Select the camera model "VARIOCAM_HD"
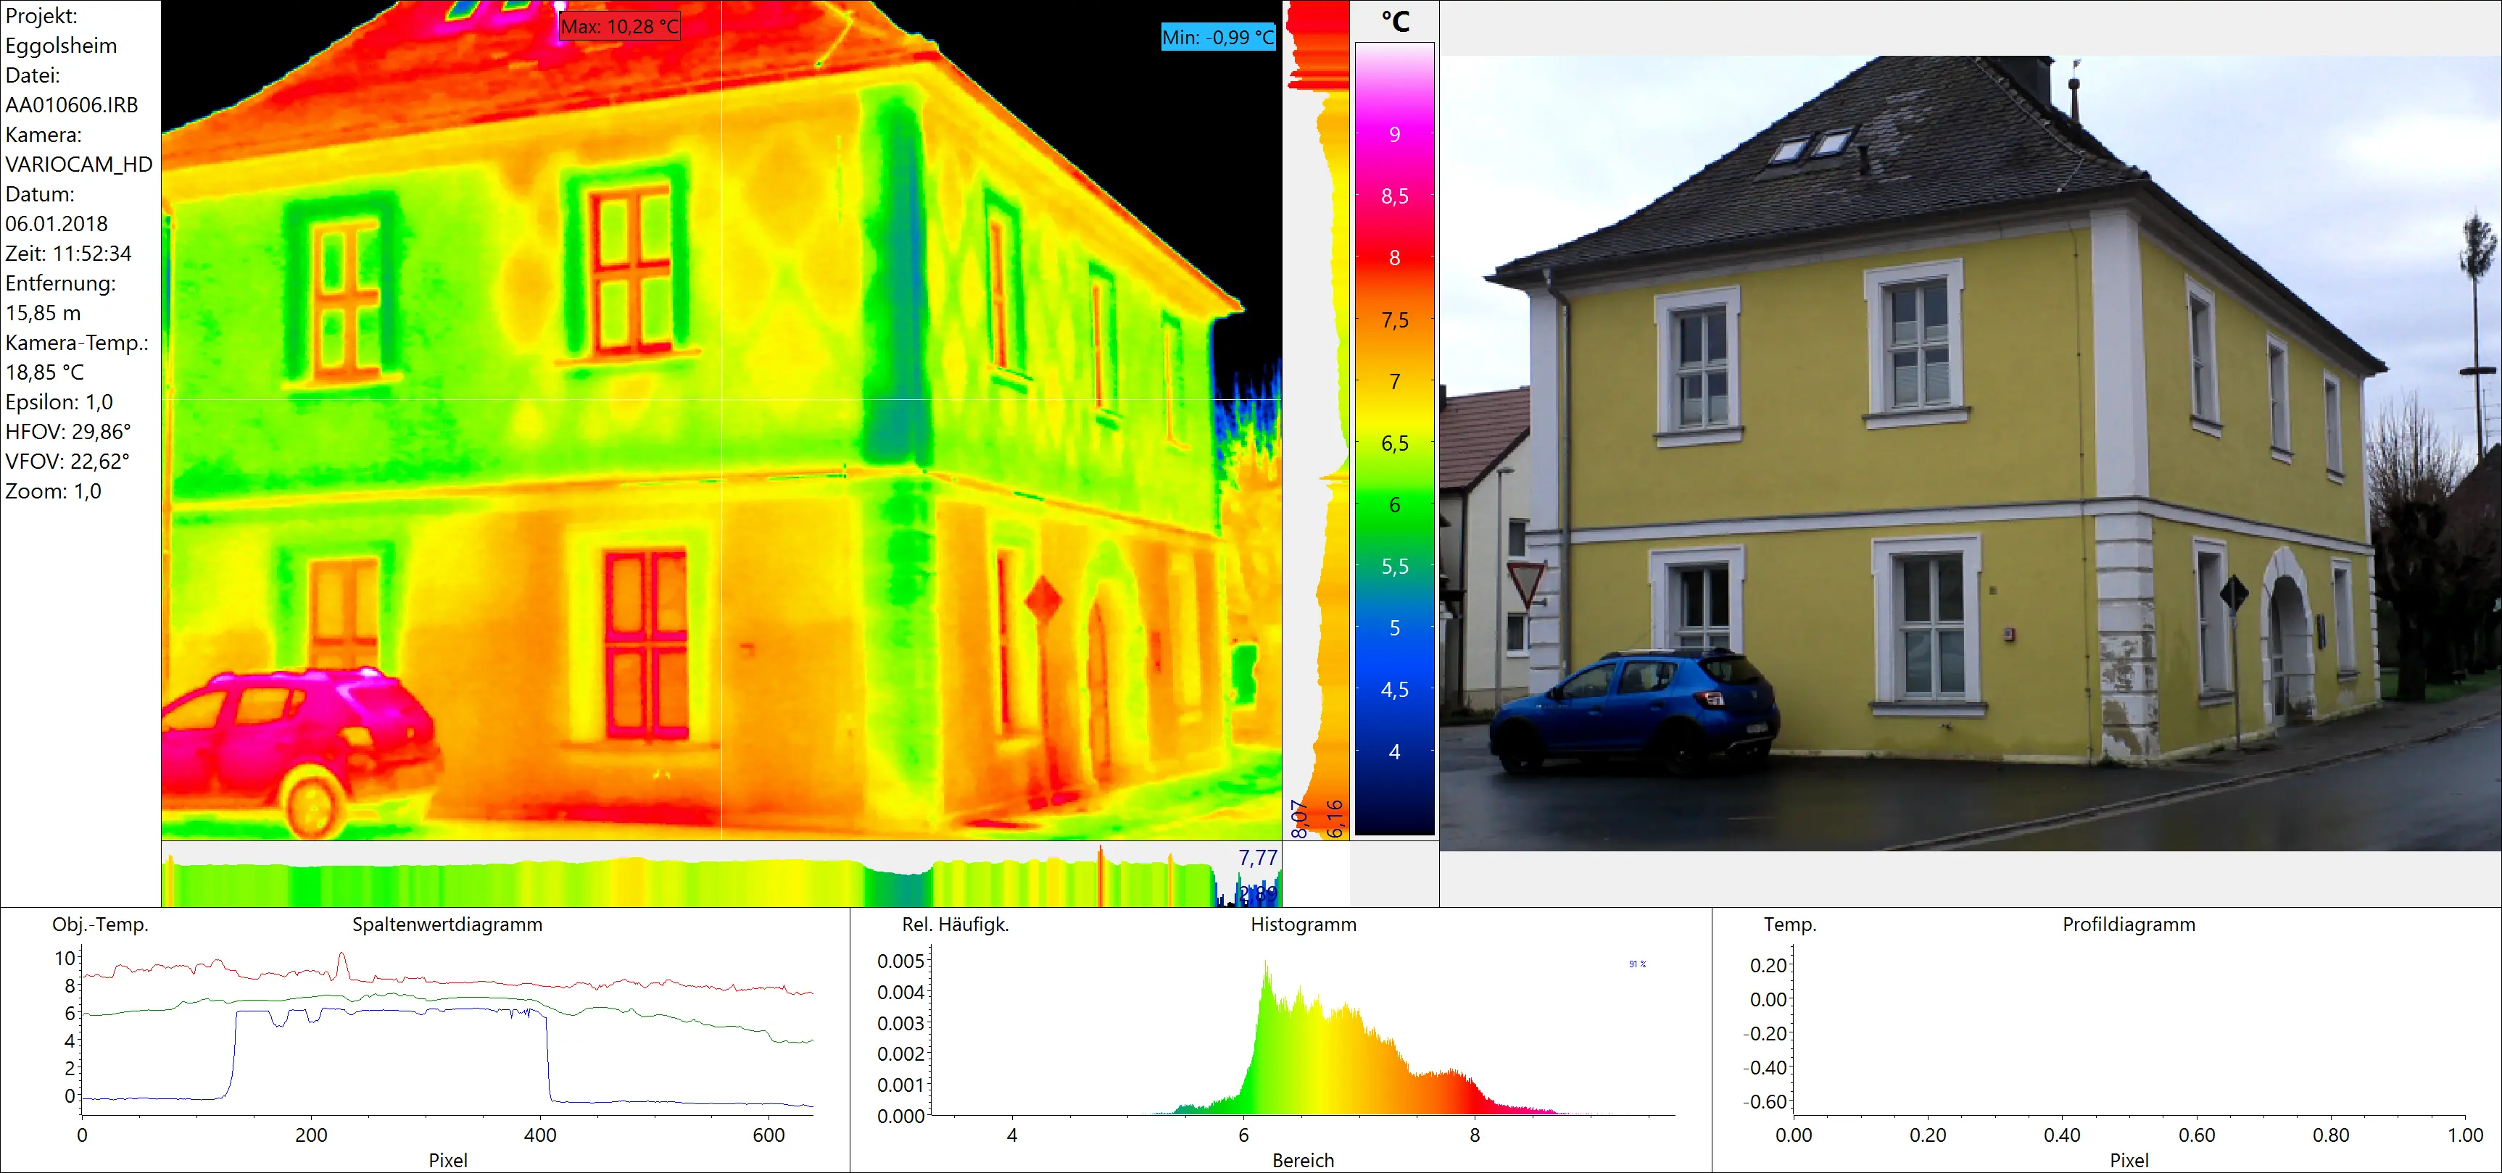 tap(80, 164)
